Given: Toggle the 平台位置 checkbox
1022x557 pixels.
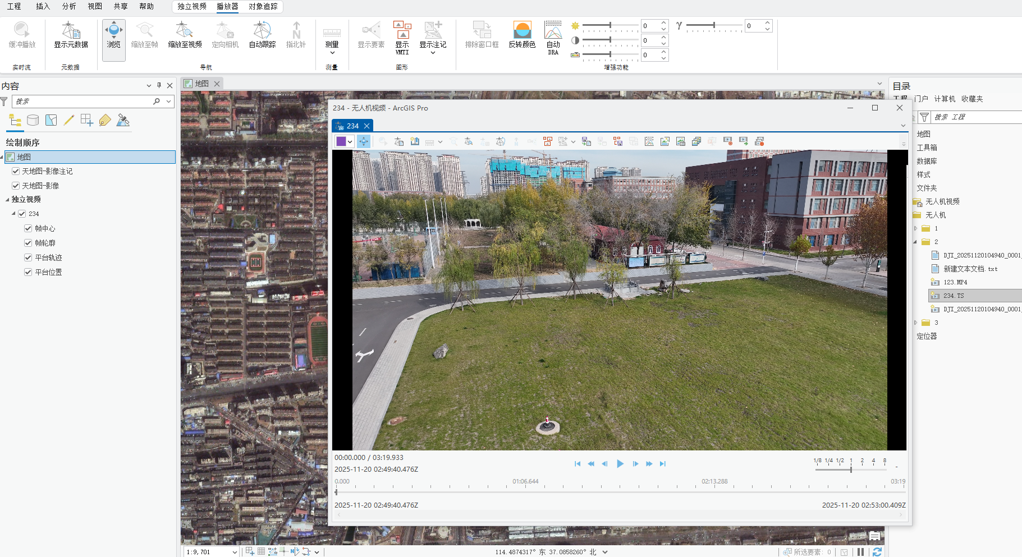Looking at the screenshot, I should [x=28, y=272].
